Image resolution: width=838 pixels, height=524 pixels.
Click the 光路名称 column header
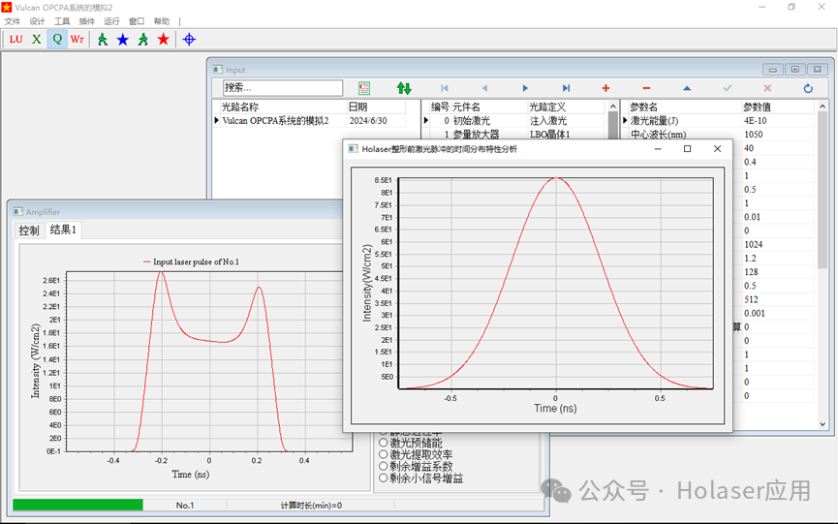pyautogui.click(x=240, y=107)
